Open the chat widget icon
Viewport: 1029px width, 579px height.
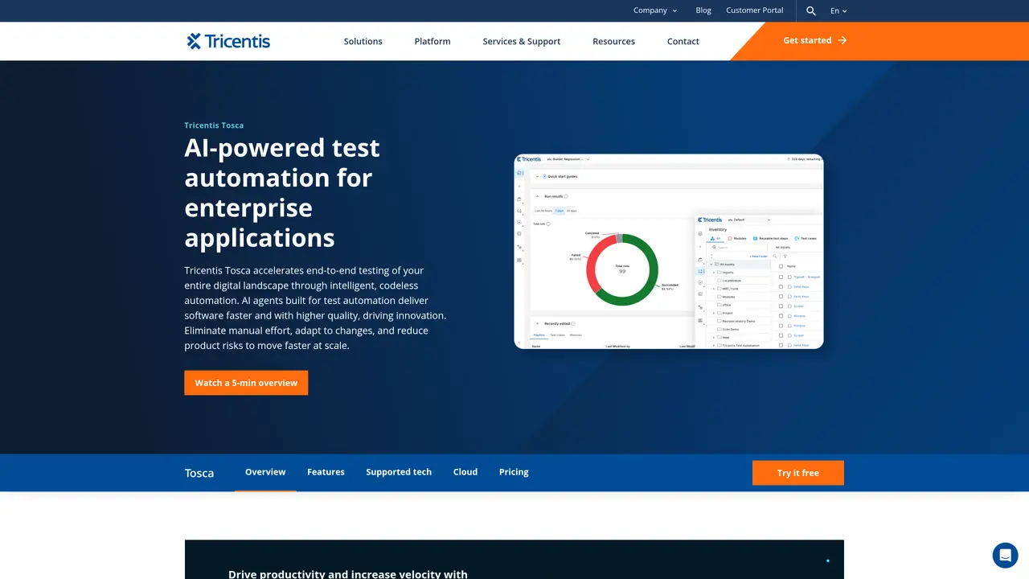click(x=1005, y=555)
